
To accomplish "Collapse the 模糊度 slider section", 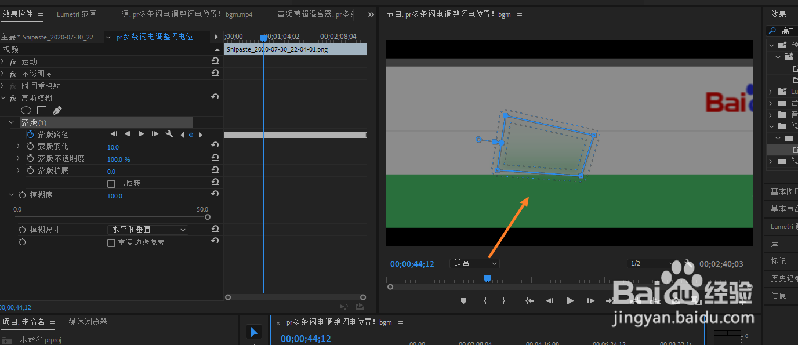I will click(x=11, y=195).
